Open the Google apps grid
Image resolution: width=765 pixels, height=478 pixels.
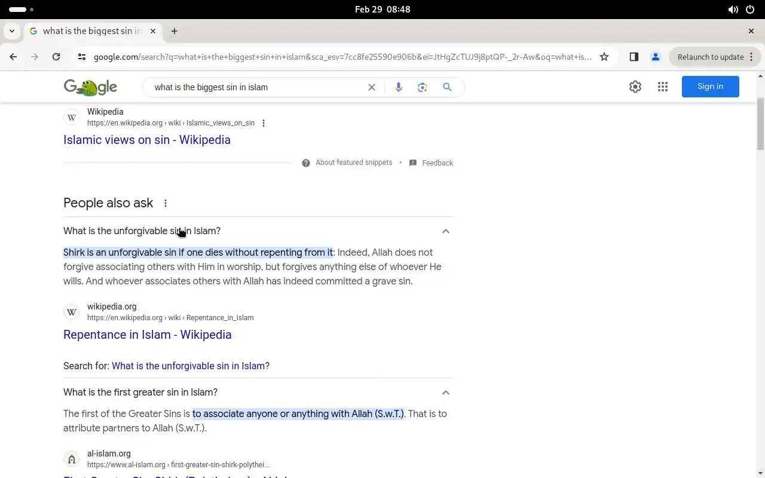pos(663,87)
